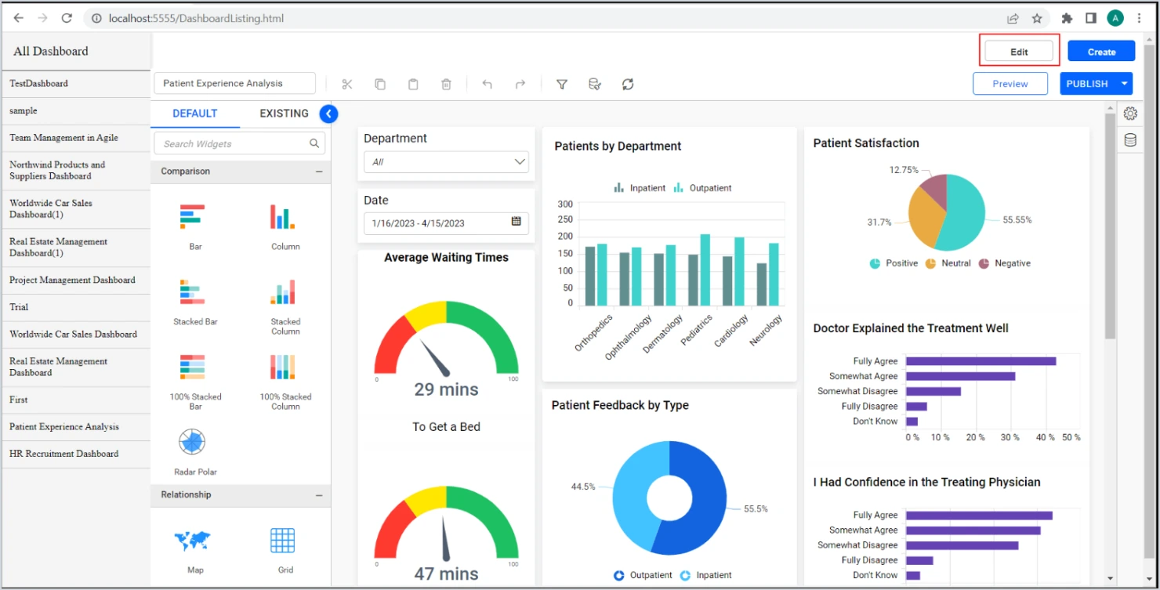
Task: Click the Edit button
Action: (x=1019, y=52)
